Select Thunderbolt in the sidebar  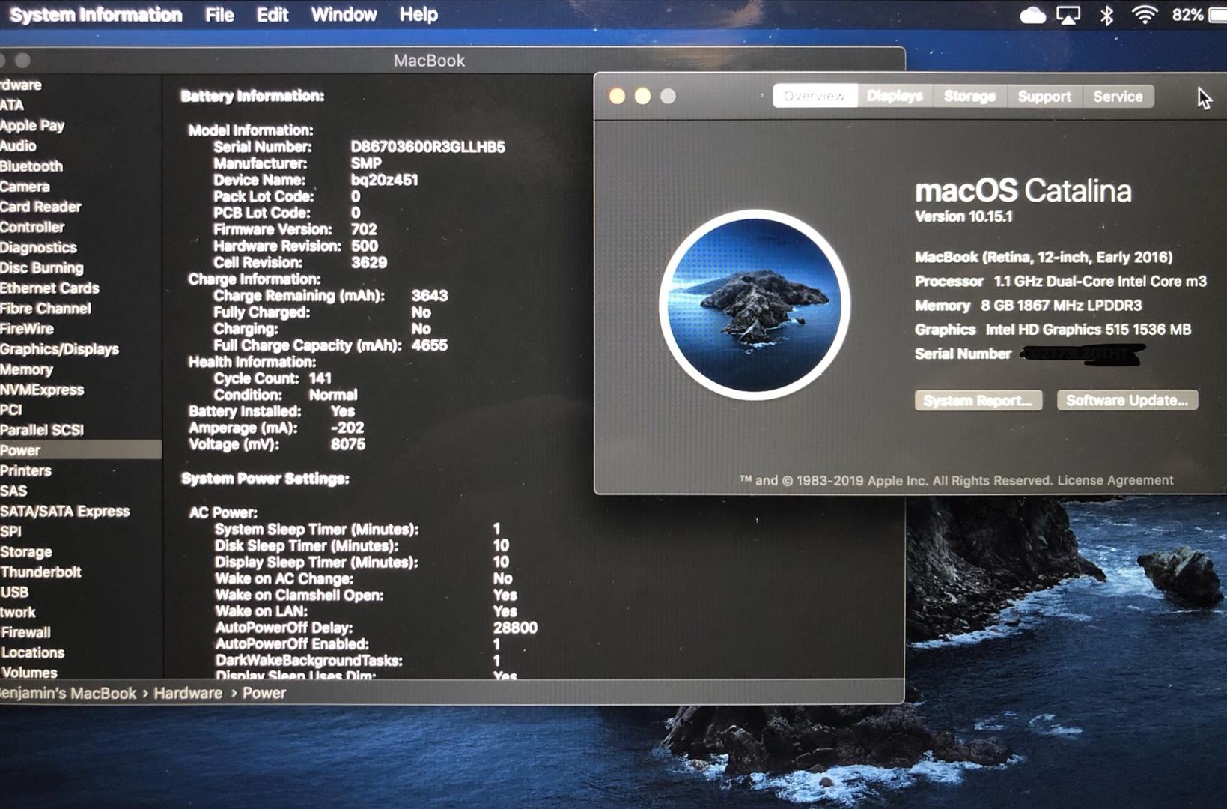click(40, 572)
